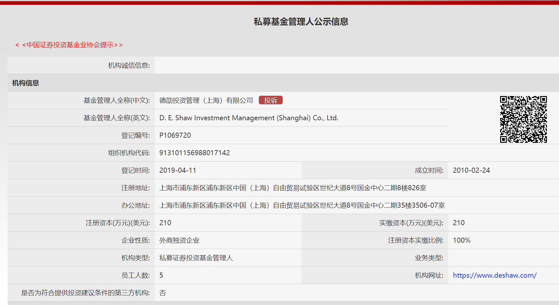Select the 机构信息 section header

[x=25, y=83]
